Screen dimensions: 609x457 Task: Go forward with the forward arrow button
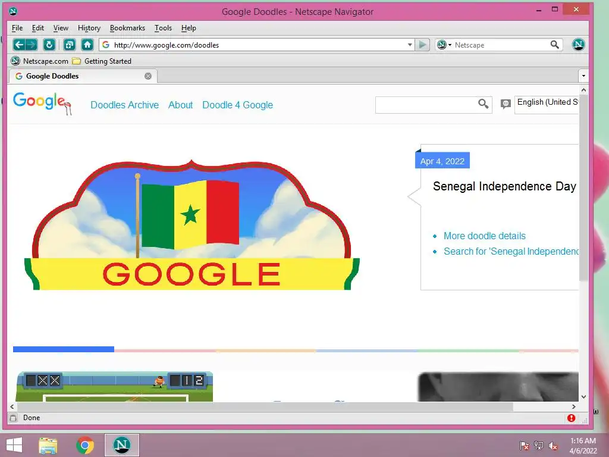[x=32, y=45]
